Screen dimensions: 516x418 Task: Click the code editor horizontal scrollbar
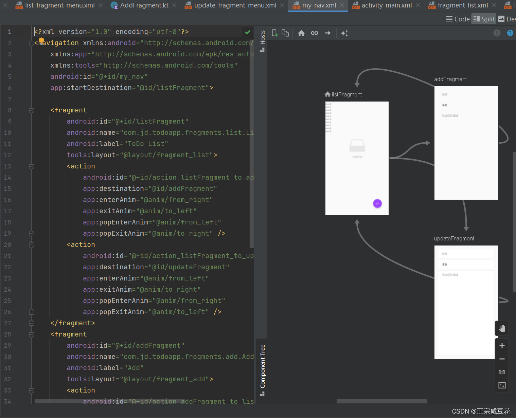click(x=110, y=401)
